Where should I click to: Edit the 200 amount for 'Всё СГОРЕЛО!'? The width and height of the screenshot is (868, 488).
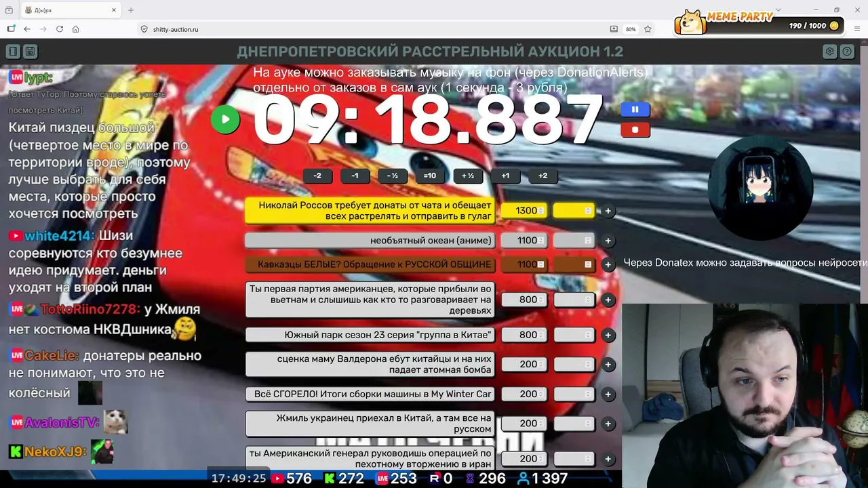pyautogui.click(x=523, y=394)
